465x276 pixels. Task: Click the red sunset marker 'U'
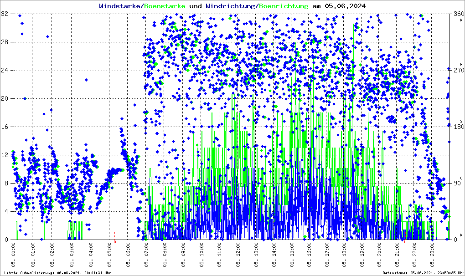pos(405,242)
